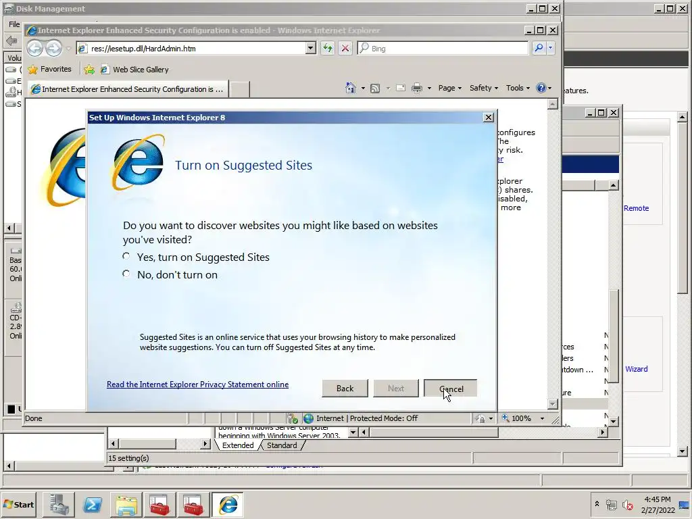Expand the Home button dropdown arrow
The image size is (692, 519).
click(363, 89)
